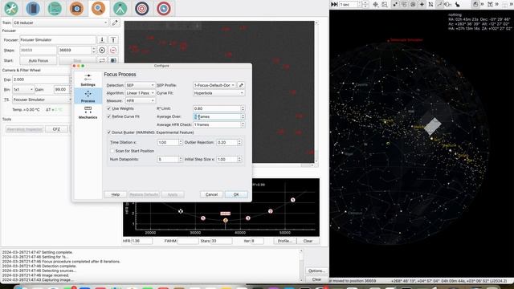514x289 pixels.
Task: Toggle solar system objects in KStars toolbar
Action: point(413,4)
